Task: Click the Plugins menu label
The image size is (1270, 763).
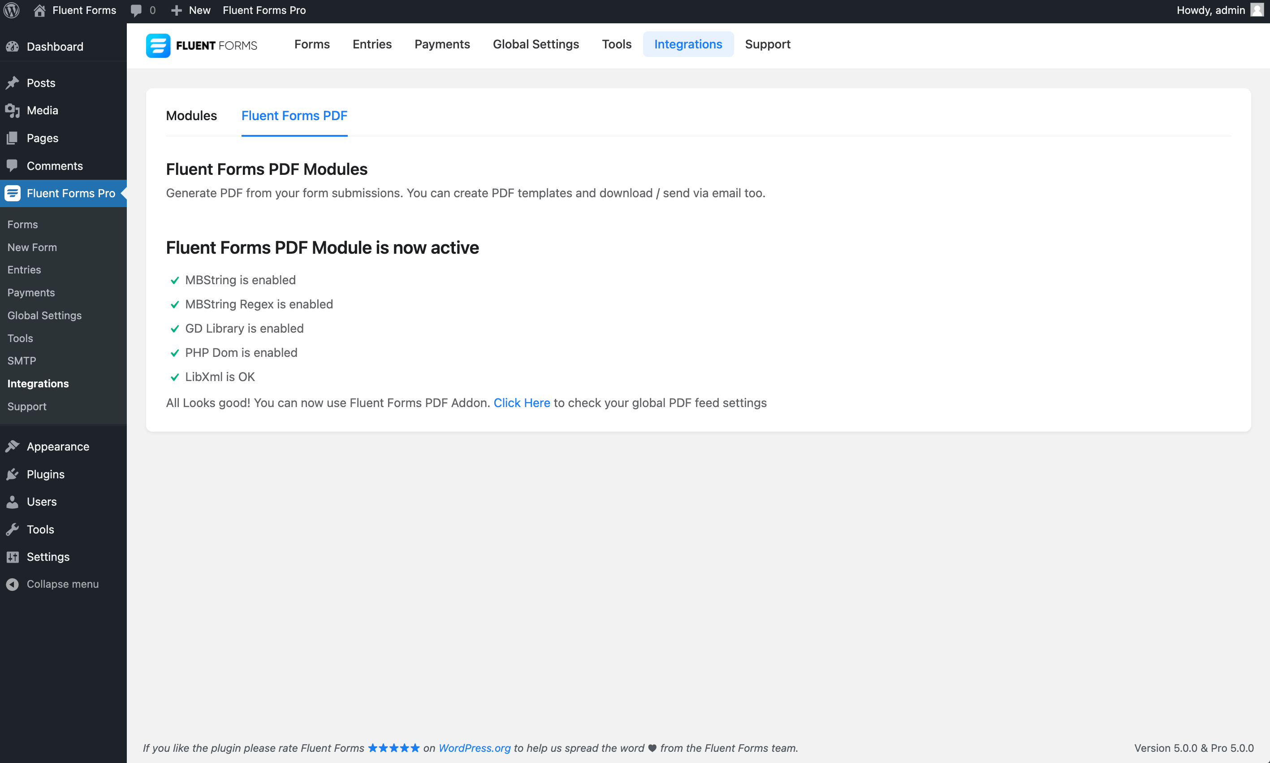Action: pyautogui.click(x=46, y=474)
